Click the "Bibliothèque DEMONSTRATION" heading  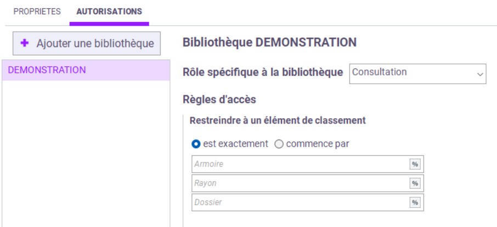269,42
